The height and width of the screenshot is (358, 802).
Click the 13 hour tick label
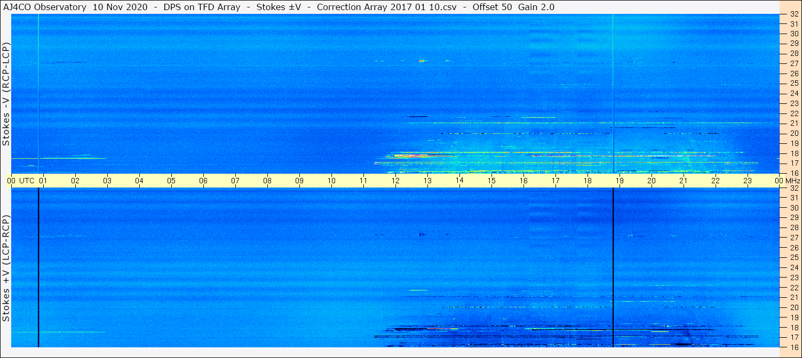(x=427, y=181)
